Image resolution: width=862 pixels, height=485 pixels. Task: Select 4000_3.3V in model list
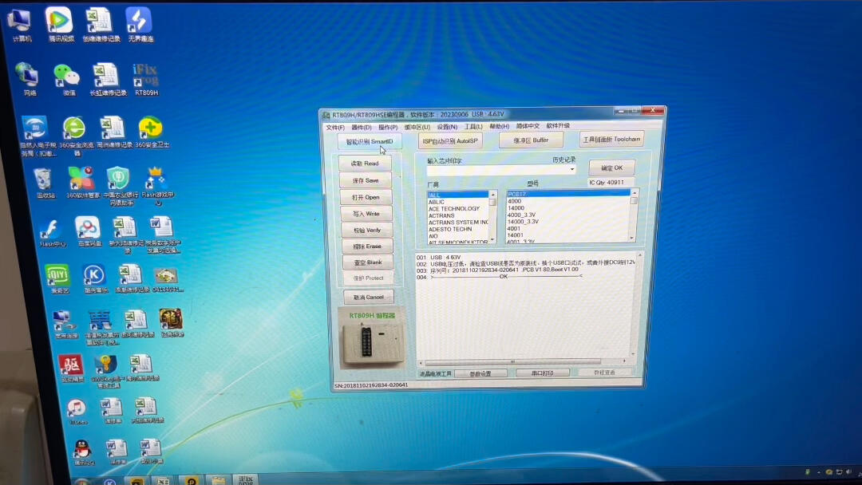[x=568, y=215]
